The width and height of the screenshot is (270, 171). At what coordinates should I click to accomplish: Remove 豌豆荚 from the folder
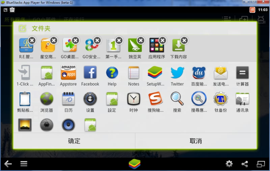pos(141,41)
